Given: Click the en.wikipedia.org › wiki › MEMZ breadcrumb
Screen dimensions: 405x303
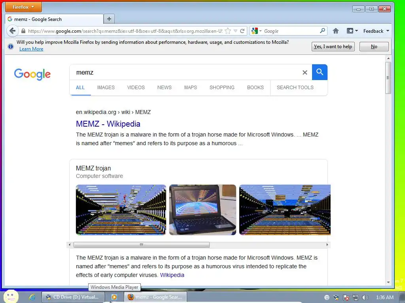Looking at the screenshot, I should pos(113,112).
